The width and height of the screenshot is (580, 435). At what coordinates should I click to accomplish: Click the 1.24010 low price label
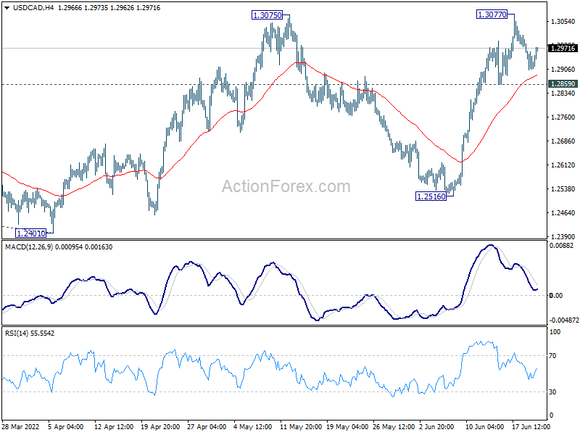[x=30, y=233]
